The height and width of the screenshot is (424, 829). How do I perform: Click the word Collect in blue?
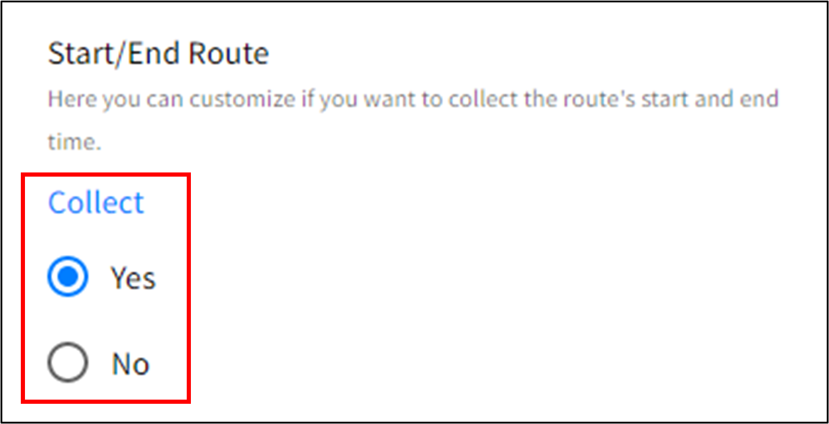[96, 202]
